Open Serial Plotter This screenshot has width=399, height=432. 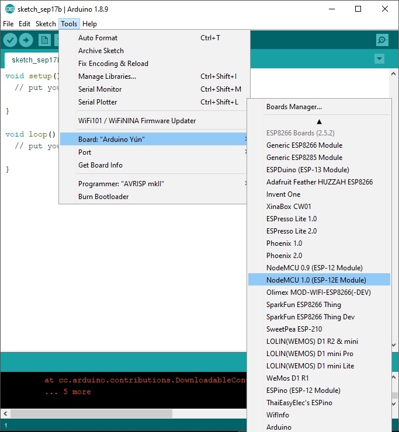click(153, 102)
